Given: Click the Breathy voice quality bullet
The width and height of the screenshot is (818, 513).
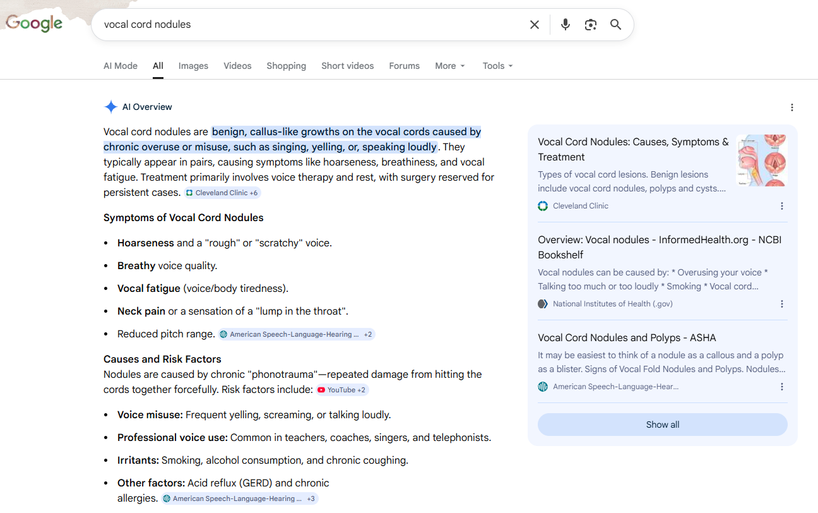Looking at the screenshot, I should pyautogui.click(x=167, y=266).
